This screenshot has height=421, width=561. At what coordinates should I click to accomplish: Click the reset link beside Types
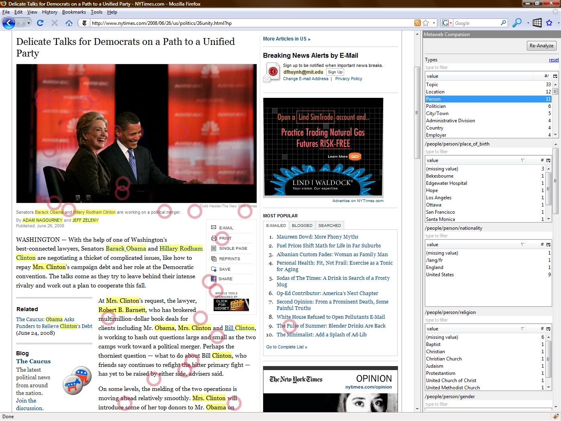[554, 60]
